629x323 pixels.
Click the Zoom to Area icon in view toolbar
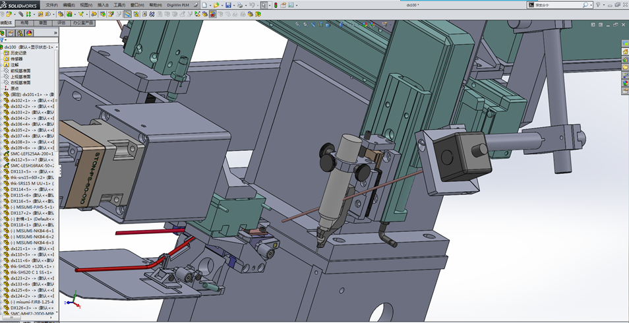pos(305,24)
